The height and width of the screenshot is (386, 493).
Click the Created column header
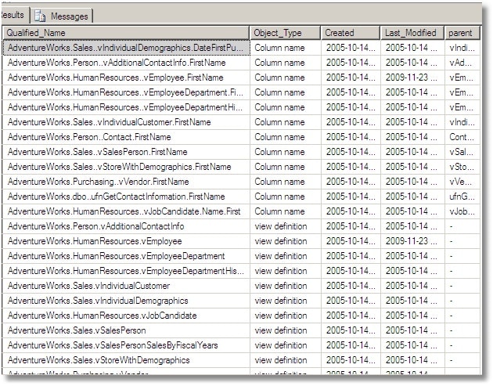point(351,33)
